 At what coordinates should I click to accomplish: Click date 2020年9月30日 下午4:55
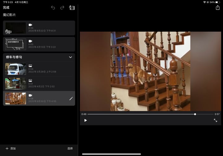(x=42, y=101)
